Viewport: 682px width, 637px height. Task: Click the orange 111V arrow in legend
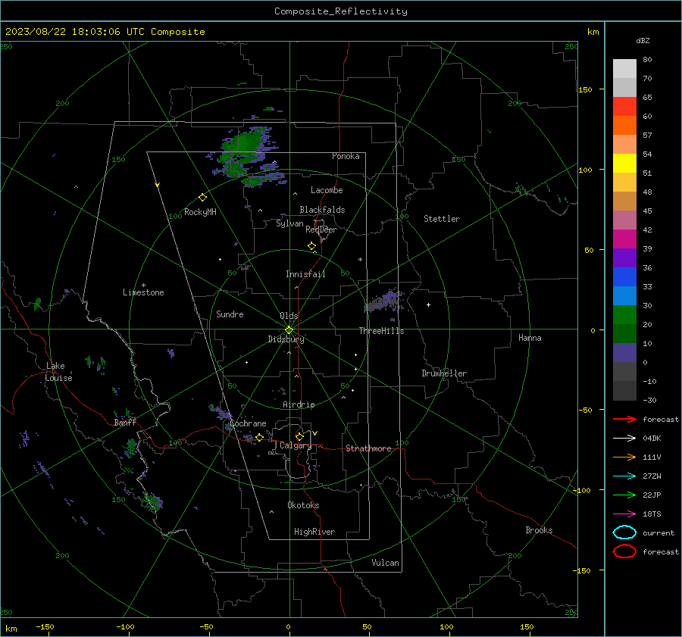pos(624,457)
